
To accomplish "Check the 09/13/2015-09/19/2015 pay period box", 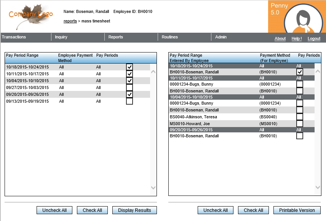I will point(129,101).
